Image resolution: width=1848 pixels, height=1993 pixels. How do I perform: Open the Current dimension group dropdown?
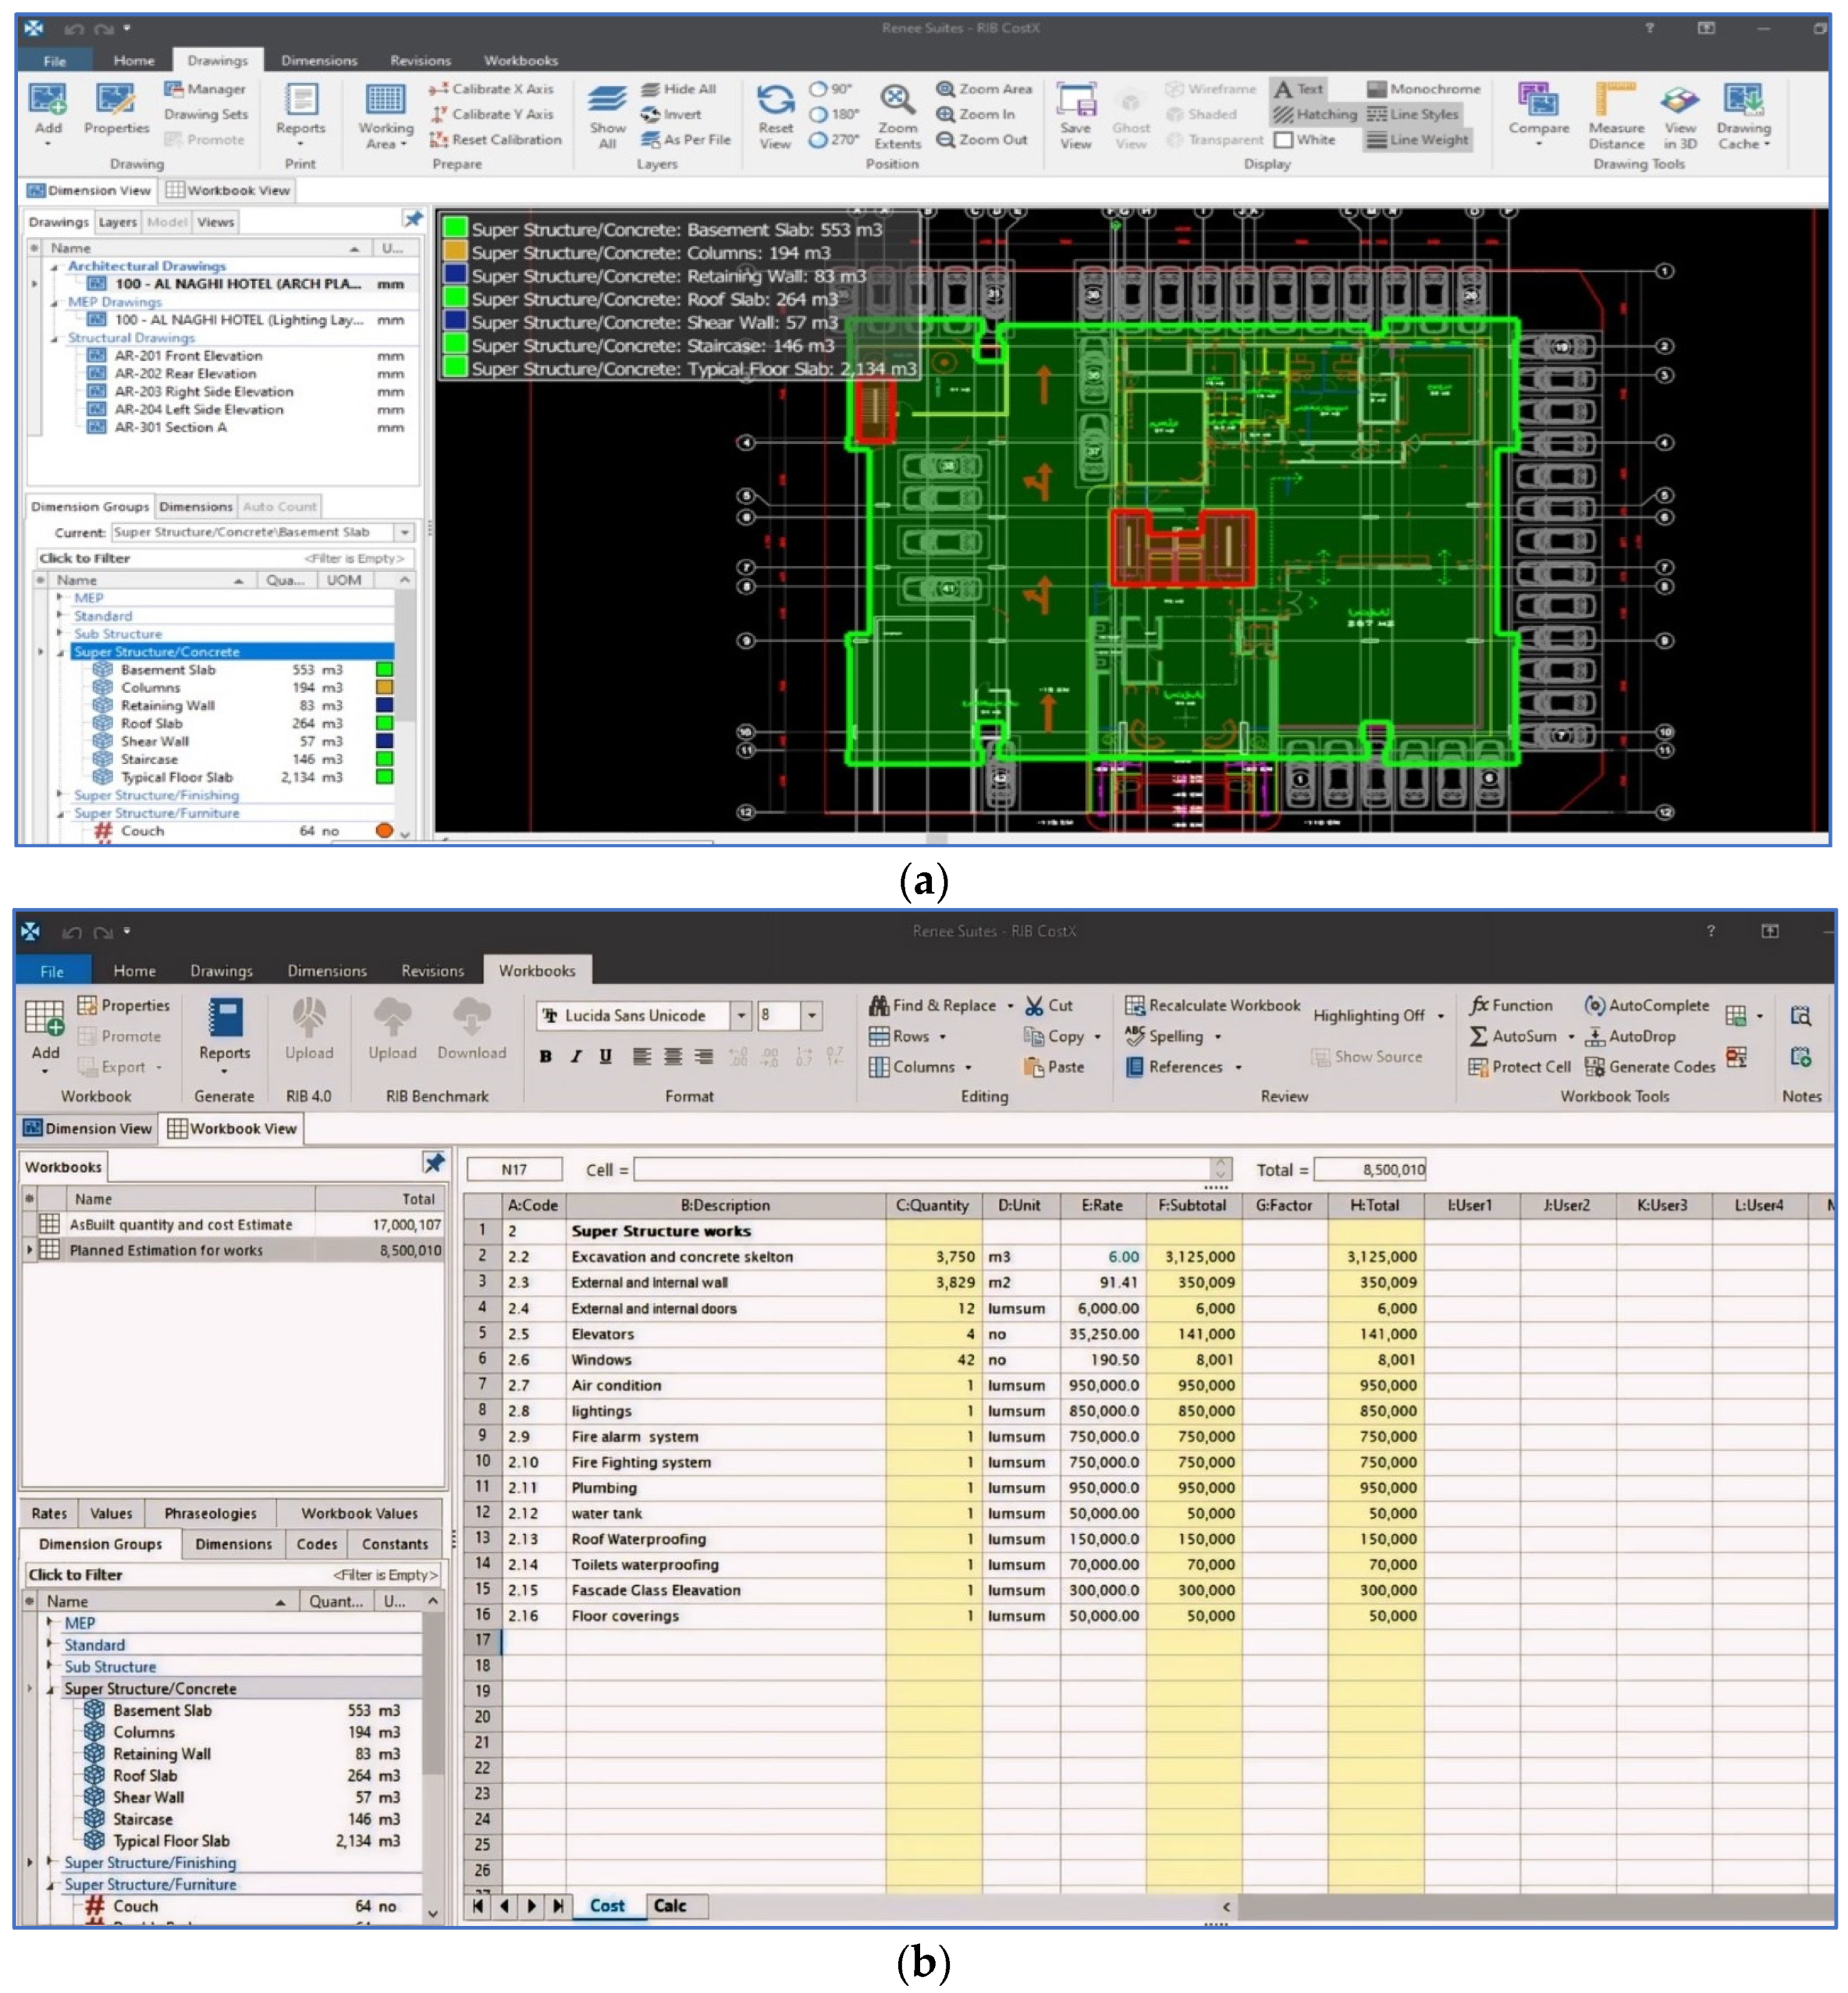(404, 532)
